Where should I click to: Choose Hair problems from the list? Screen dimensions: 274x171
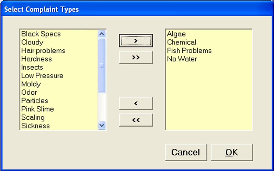tap(43, 51)
